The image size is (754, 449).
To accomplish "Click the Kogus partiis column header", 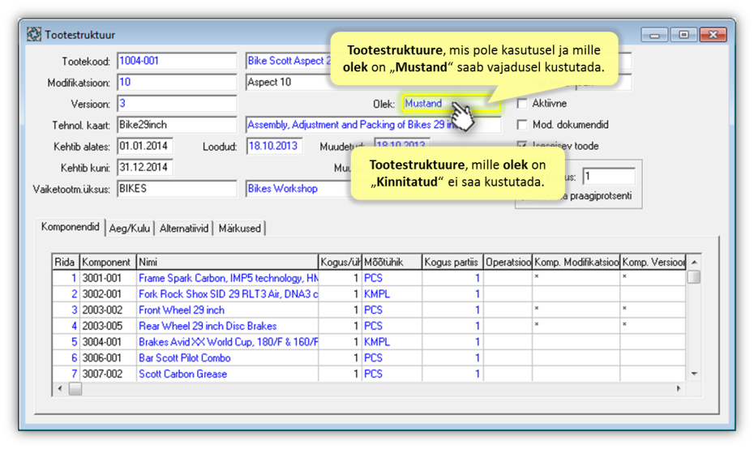I will pyautogui.click(x=452, y=262).
